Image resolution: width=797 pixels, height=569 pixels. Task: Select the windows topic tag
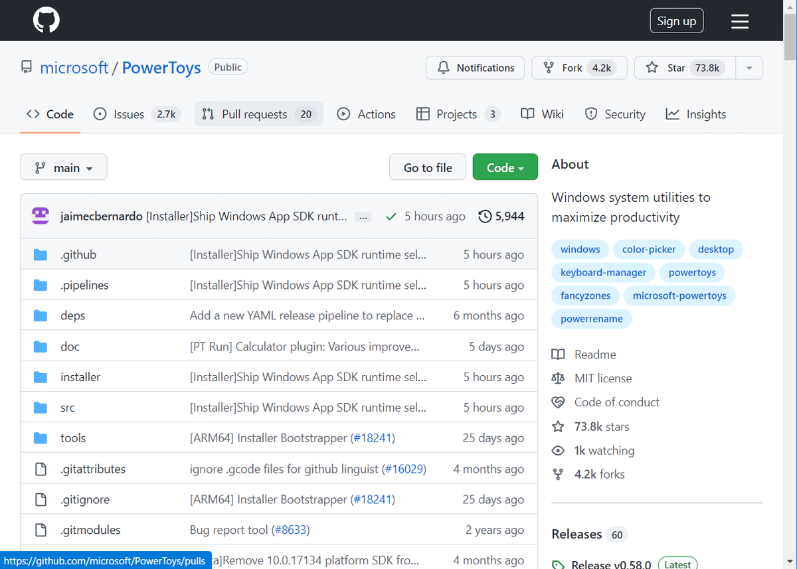pos(580,250)
